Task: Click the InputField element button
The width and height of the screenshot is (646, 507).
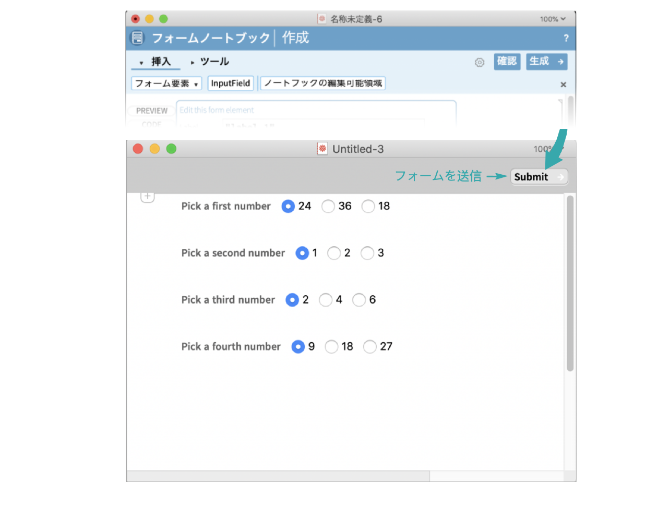Action: pos(231,83)
